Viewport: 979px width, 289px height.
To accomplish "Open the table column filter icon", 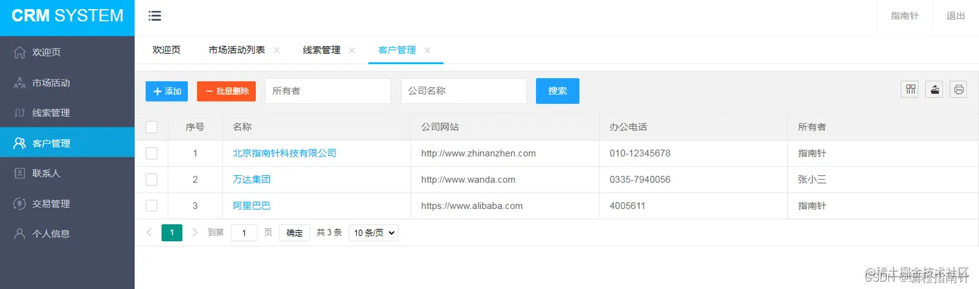I will [x=910, y=90].
